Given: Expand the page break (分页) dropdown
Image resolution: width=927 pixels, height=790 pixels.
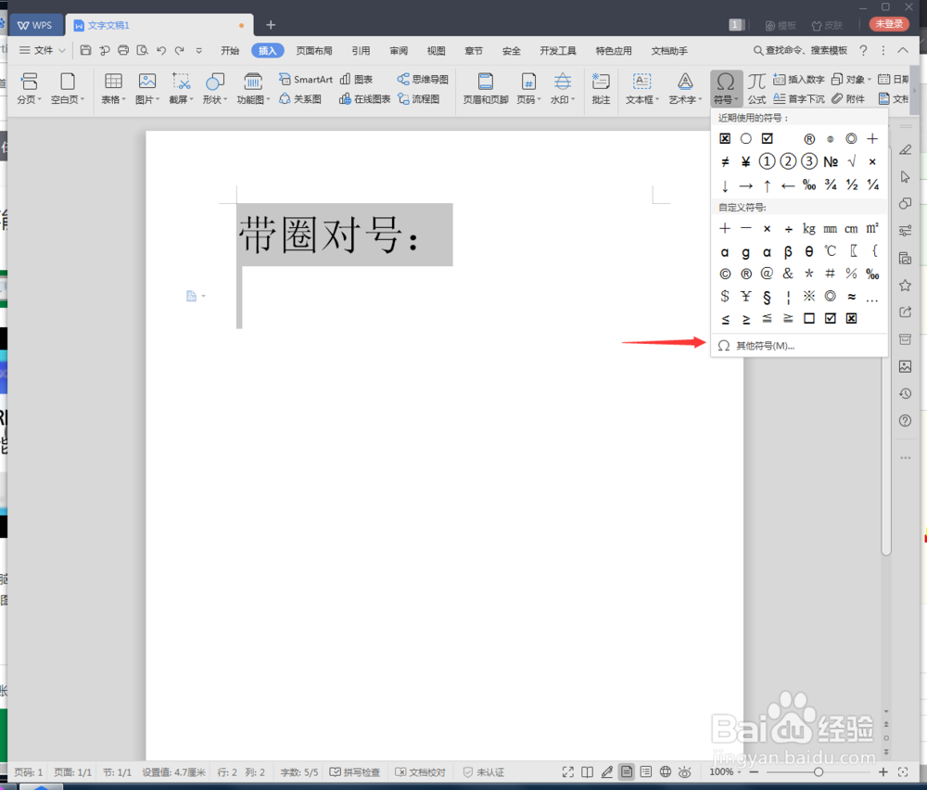Looking at the screenshot, I should coord(39,99).
